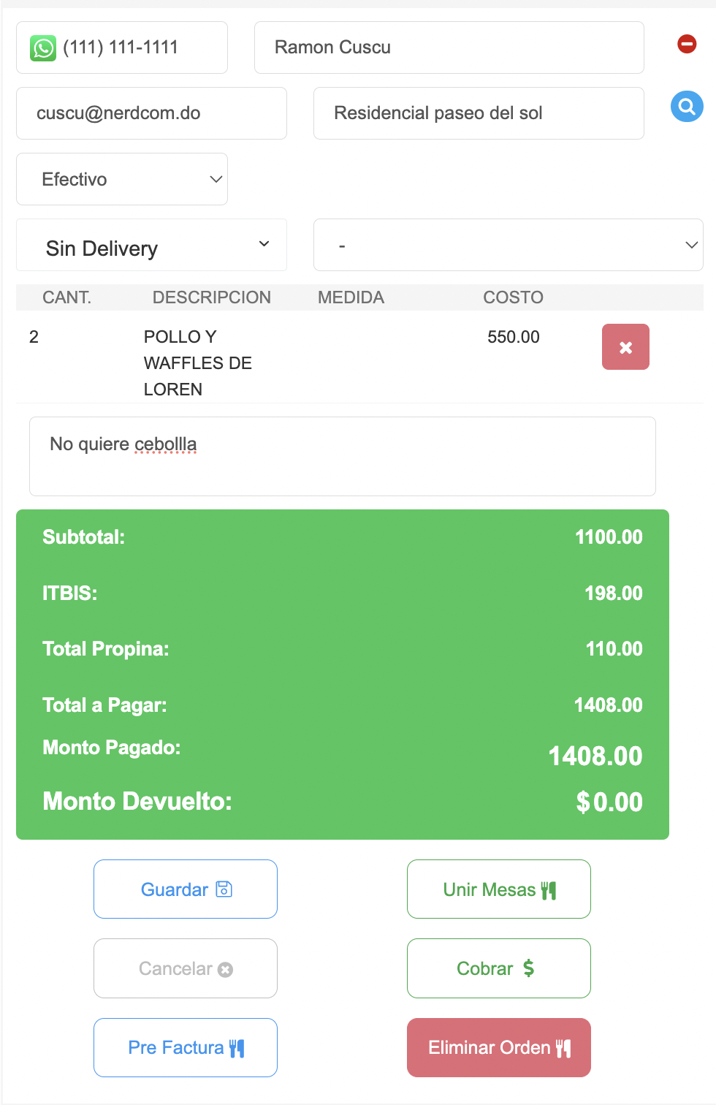Click the order notes text area
The image size is (716, 1105).
click(x=342, y=457)
